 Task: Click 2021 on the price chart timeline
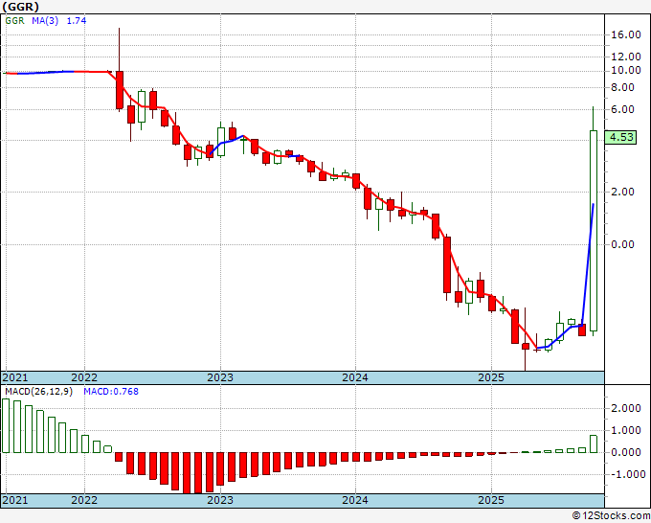[x=15, y=377]
